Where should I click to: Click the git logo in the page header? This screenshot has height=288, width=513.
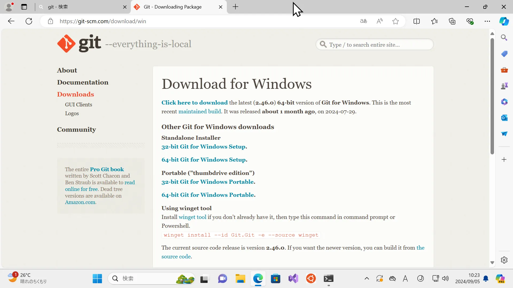click(79, 43)
